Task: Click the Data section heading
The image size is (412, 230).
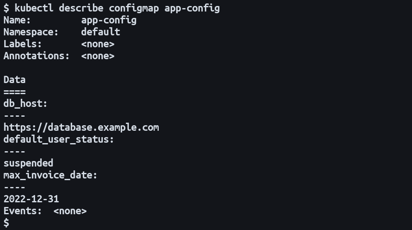Action: click(15, 80)
